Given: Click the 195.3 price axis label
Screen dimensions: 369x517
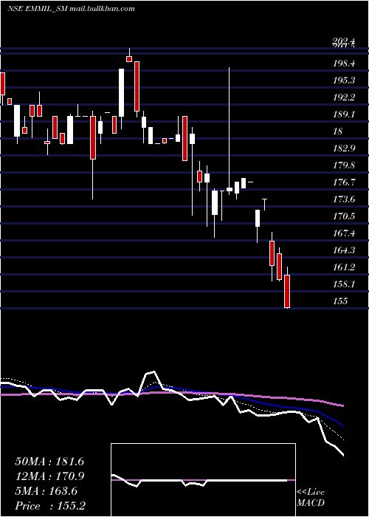Looking at the screenshot, I should 344,81.
